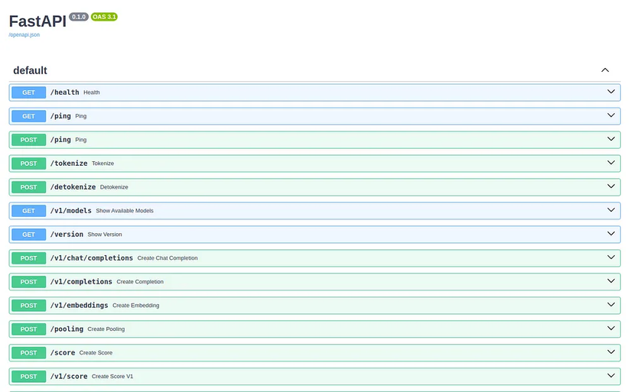Expand the /pooling endpoint chevron
Screen dimensions: 631x392
pos(611,329)
